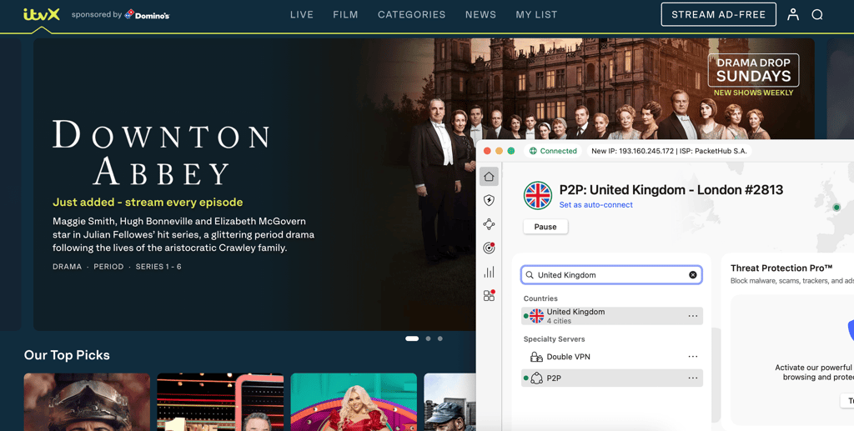Click the ITVX logo
The image size is (854, 431).
coord(42,14)
